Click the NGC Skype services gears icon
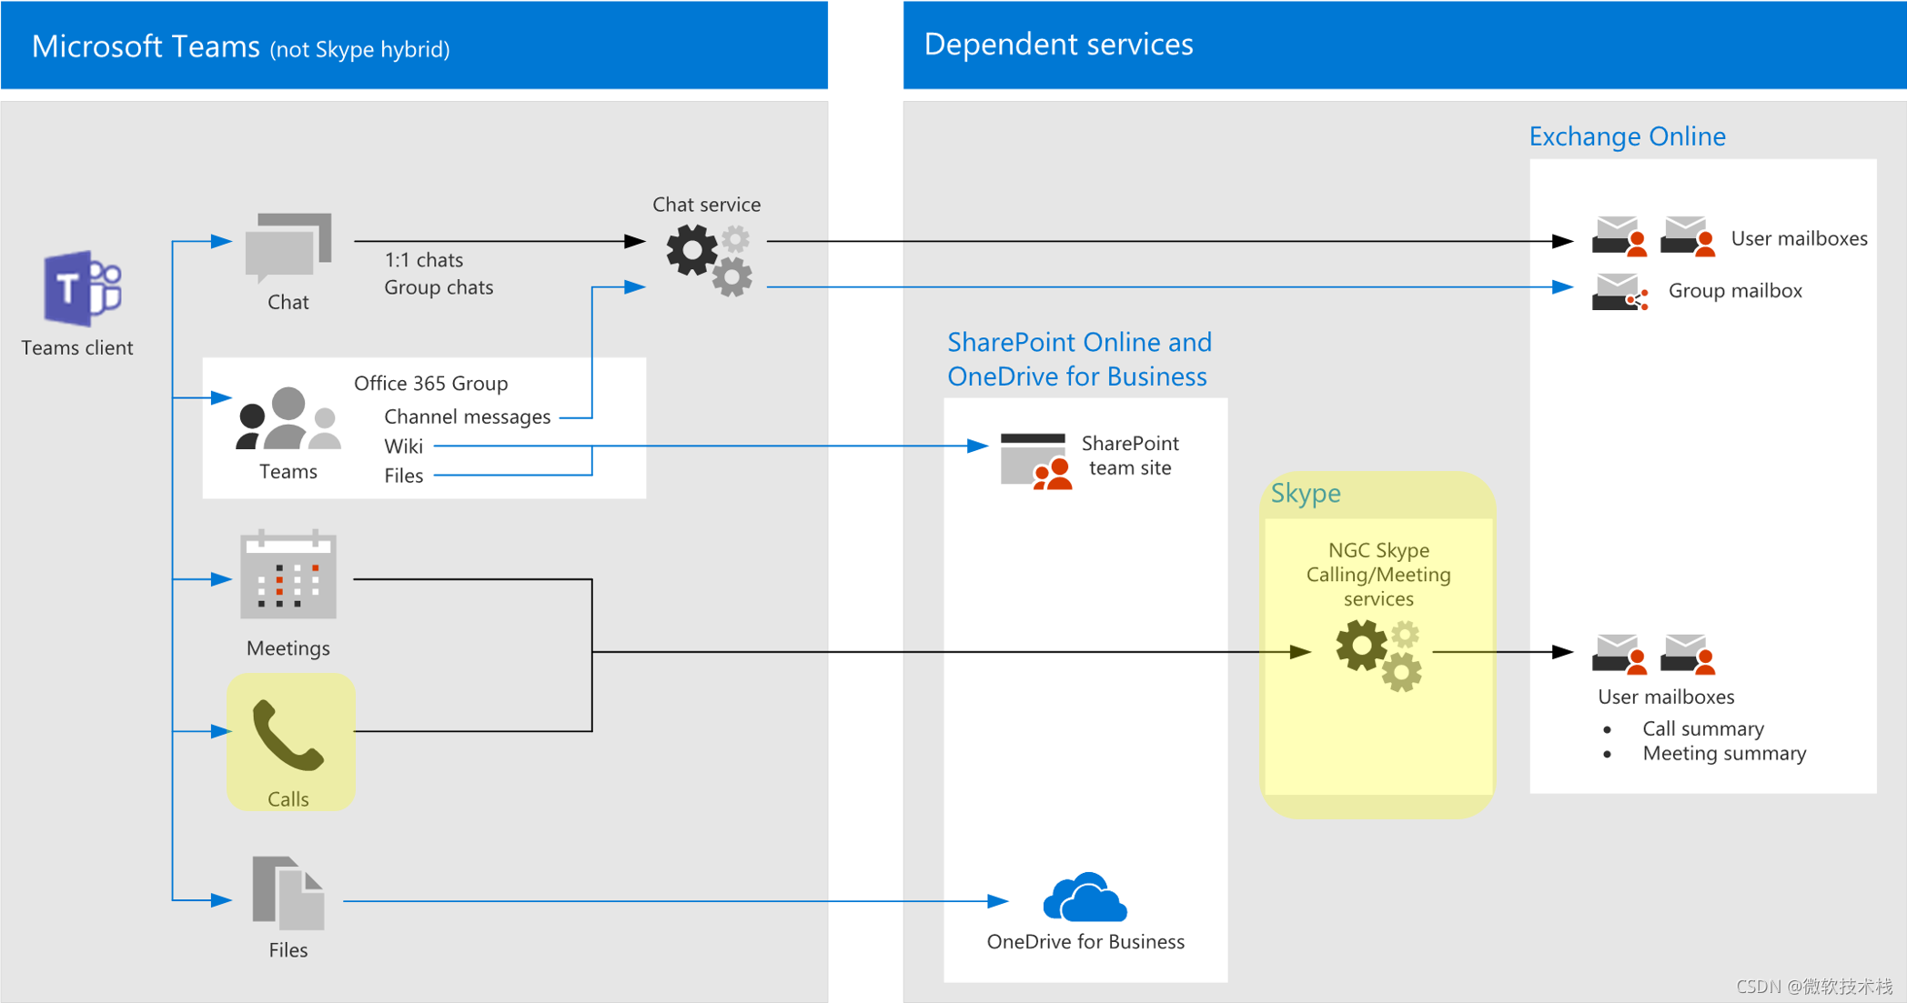Viewport: 1907px width, 1003px height. tap(1378, 650)
